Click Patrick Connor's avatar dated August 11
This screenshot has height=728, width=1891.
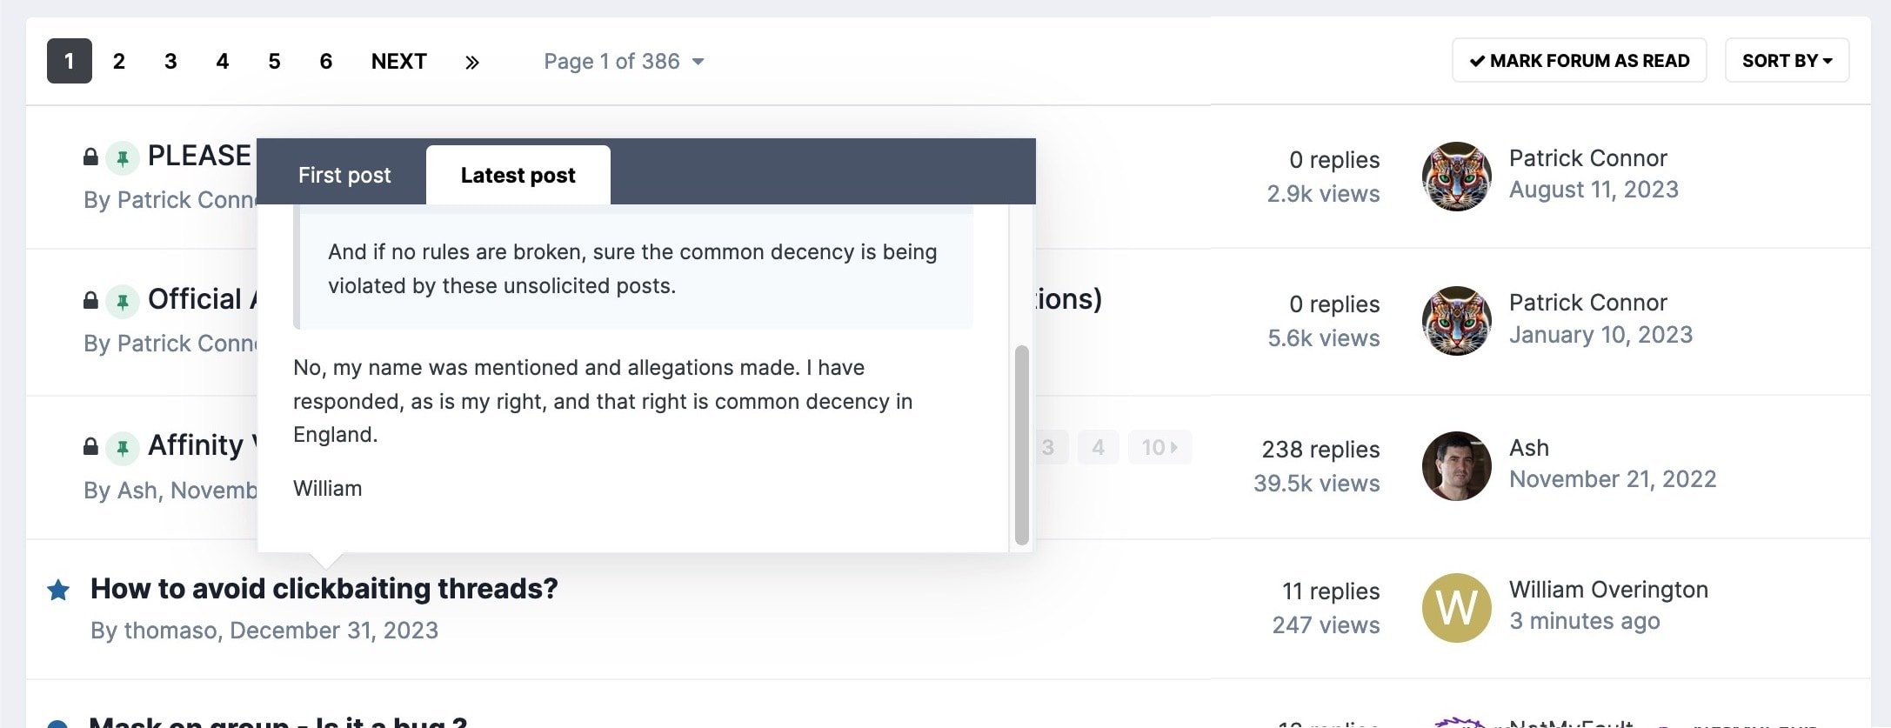(x=1457, y=177)
